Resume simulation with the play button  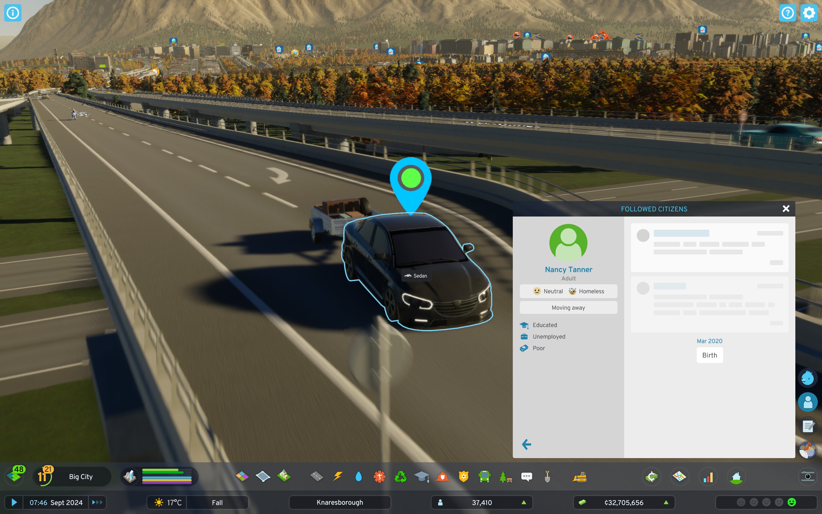click(14, 502)
